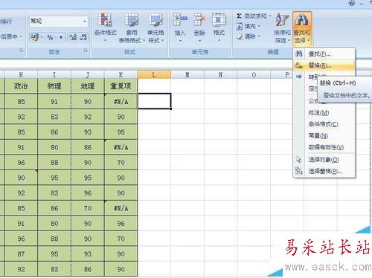This screenshot has height=278, width=372.
Task: Click the header cell 地理
Action: click(88, 86)
